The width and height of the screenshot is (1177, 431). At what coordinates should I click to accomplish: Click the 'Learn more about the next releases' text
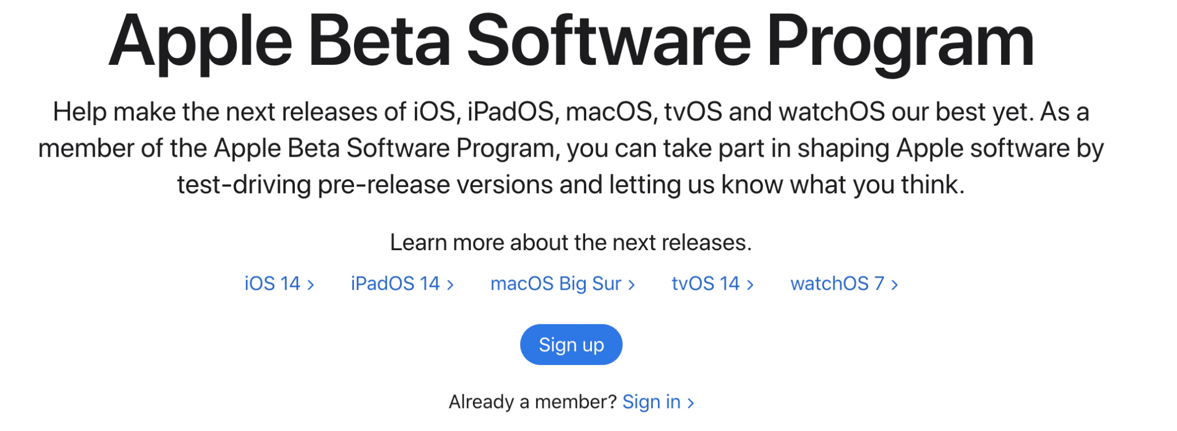click(x=571, y=242)
